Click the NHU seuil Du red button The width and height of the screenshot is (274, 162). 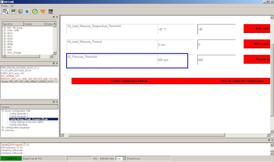tap(257, 44)
